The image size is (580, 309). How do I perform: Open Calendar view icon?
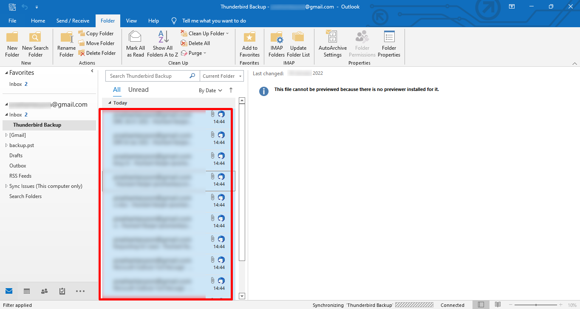tap(27, 291)
